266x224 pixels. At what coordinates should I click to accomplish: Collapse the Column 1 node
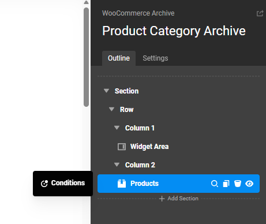pos(117,128)
